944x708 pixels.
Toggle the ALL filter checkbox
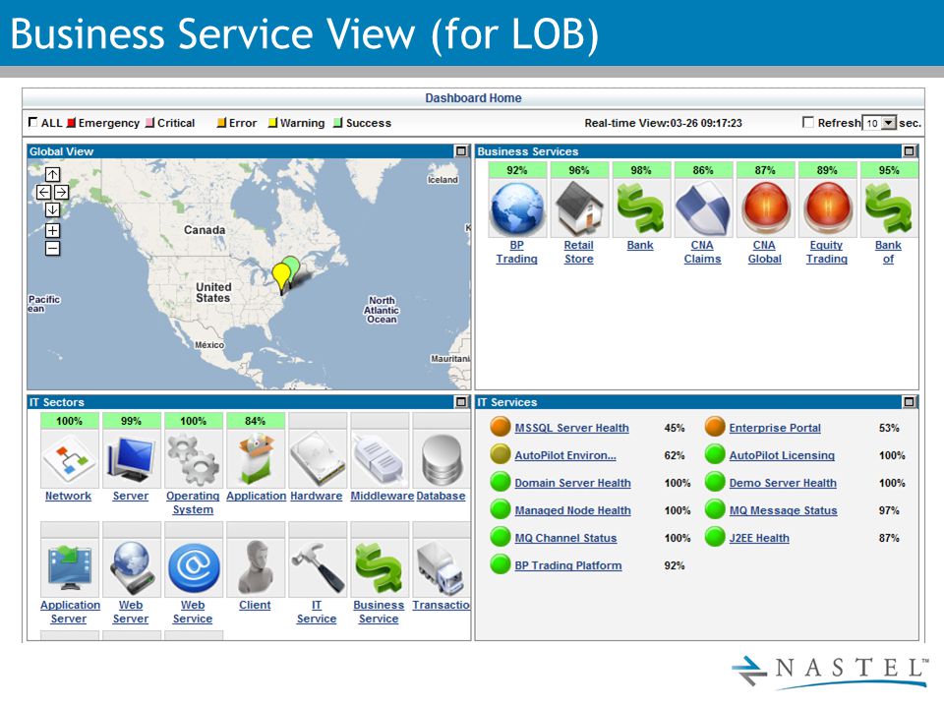[x=32, y=122]
